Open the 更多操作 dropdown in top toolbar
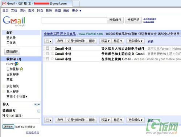 coord(135,41)
